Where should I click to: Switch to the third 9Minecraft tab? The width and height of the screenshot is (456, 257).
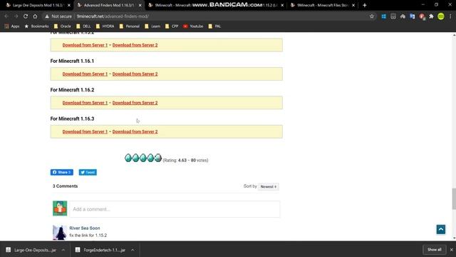[x=215, y=5]
